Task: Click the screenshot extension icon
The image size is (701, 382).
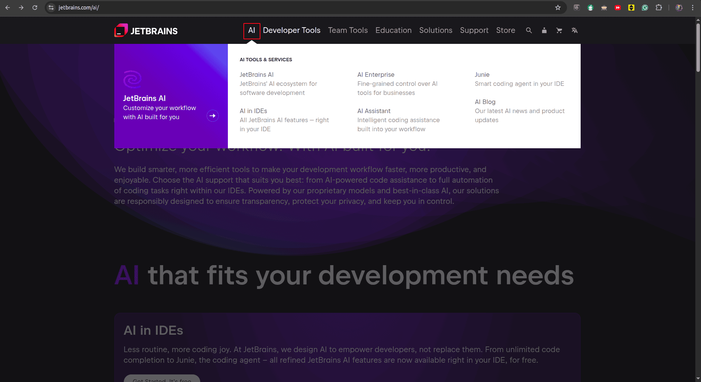Action: point(577,8)
